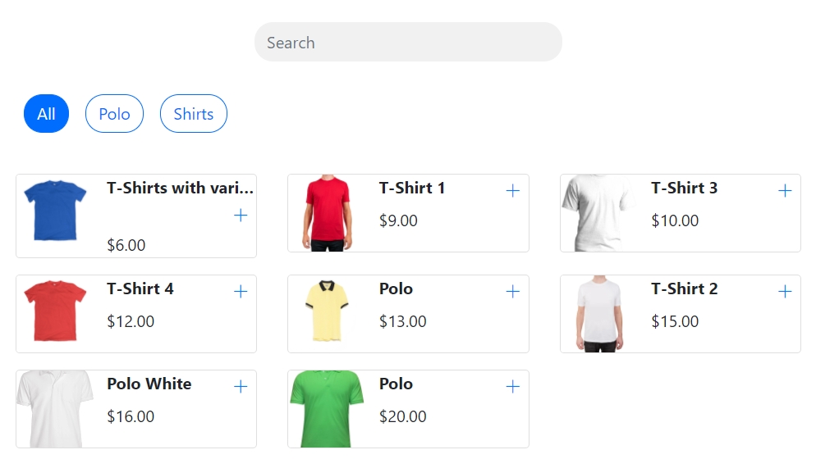
Task: Click the green Polo shirt image
Action: [328, 408]
